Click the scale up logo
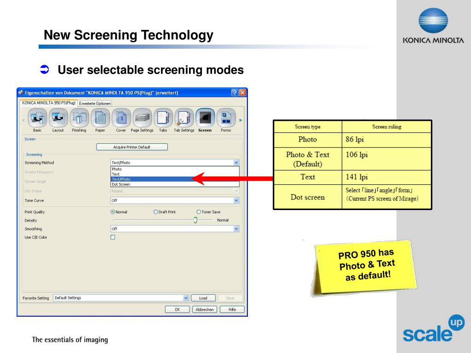 433,328
